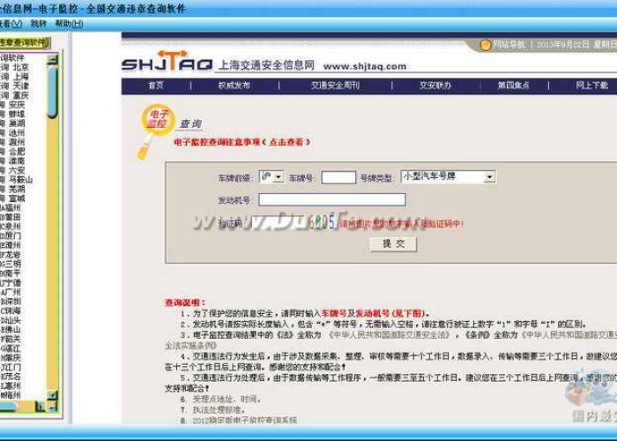Select 天津 in the city list
617x441 pixels.
click(x=20, y=86)
